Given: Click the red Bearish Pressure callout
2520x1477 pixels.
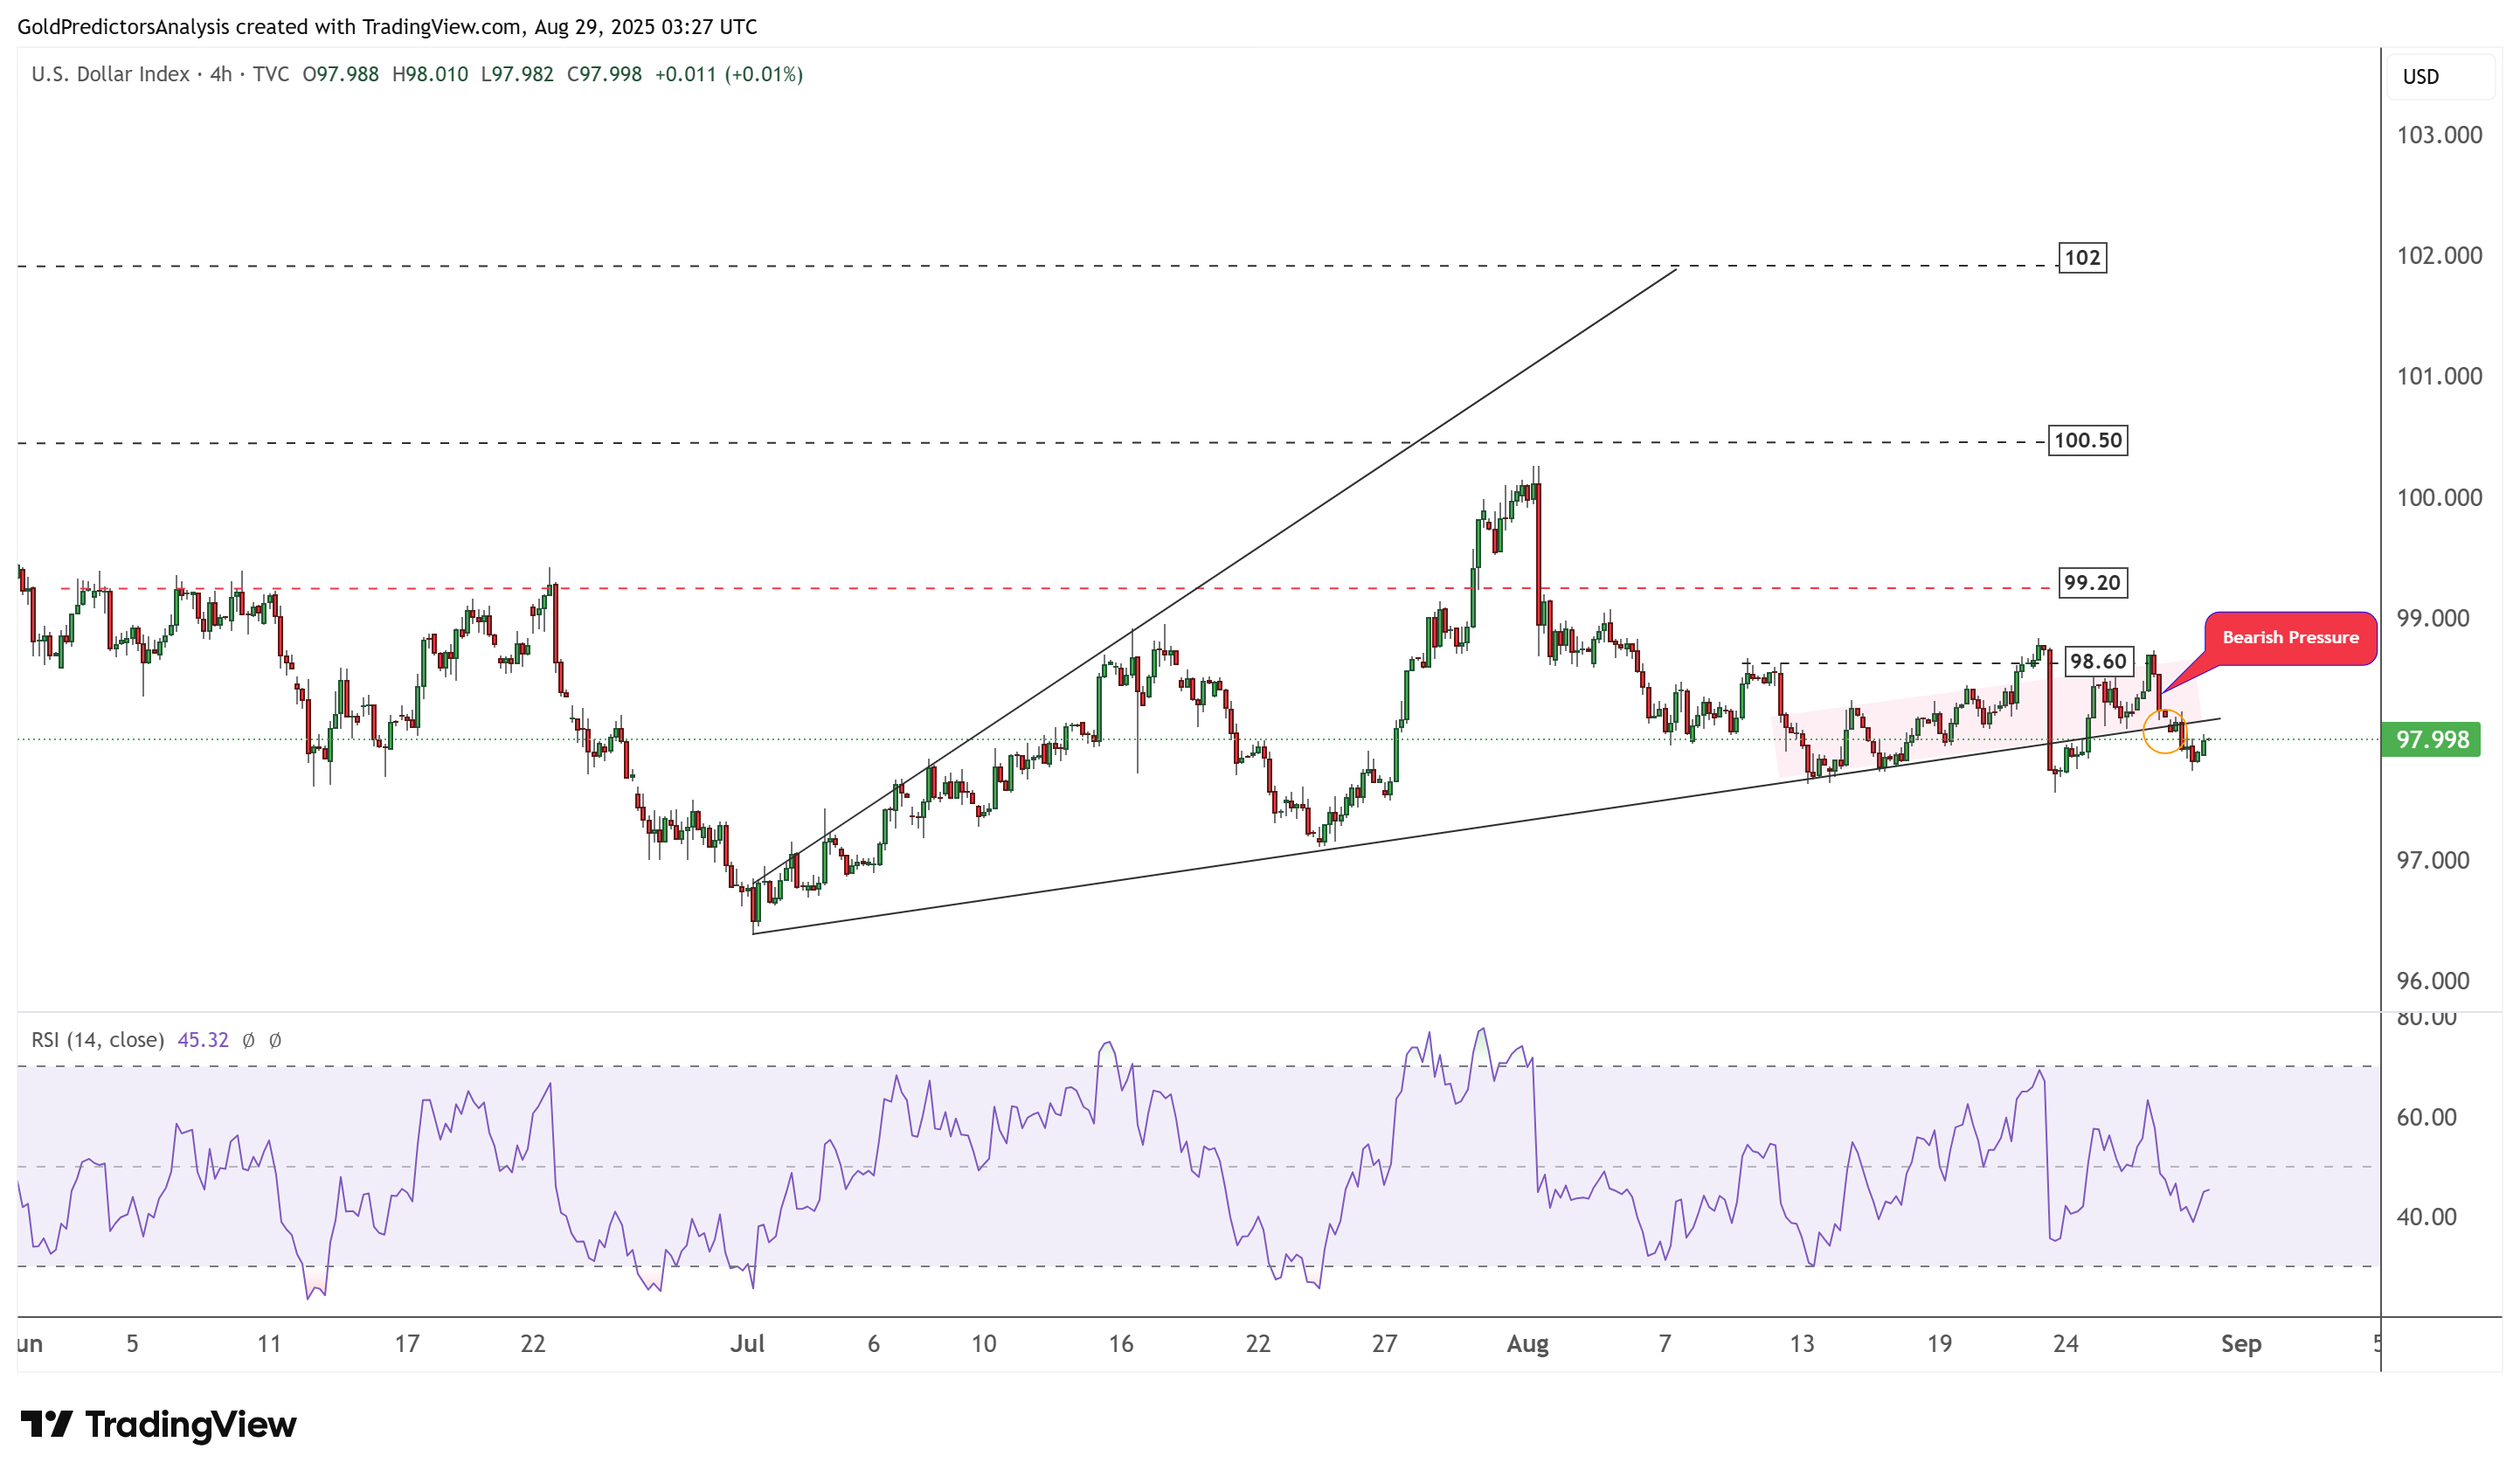Looking at the screenshot, I should pyautogui.click(x=2289, y=638).
